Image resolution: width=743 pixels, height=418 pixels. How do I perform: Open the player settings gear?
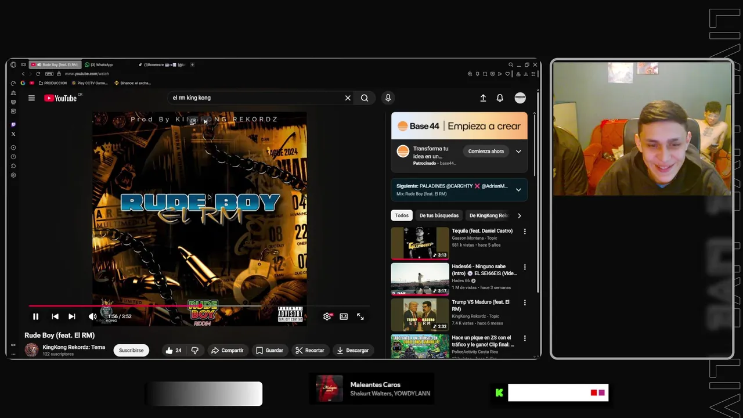(327, 316)
